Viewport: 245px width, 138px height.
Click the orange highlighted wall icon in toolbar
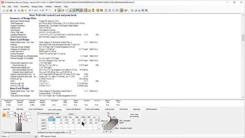tap(121, 10)
